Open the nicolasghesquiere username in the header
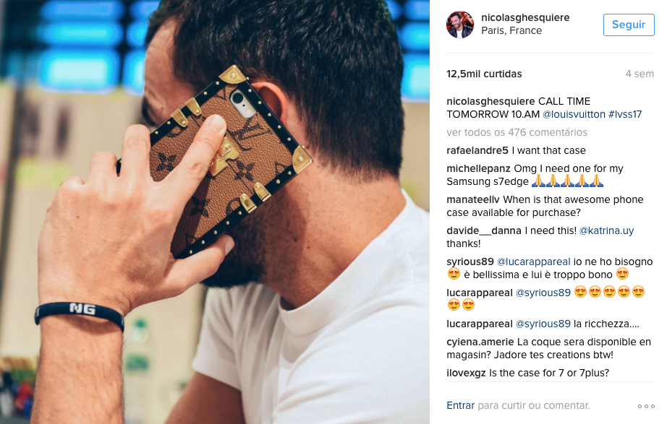The width and height of the screenshot is (667, 424). [525, 18]
